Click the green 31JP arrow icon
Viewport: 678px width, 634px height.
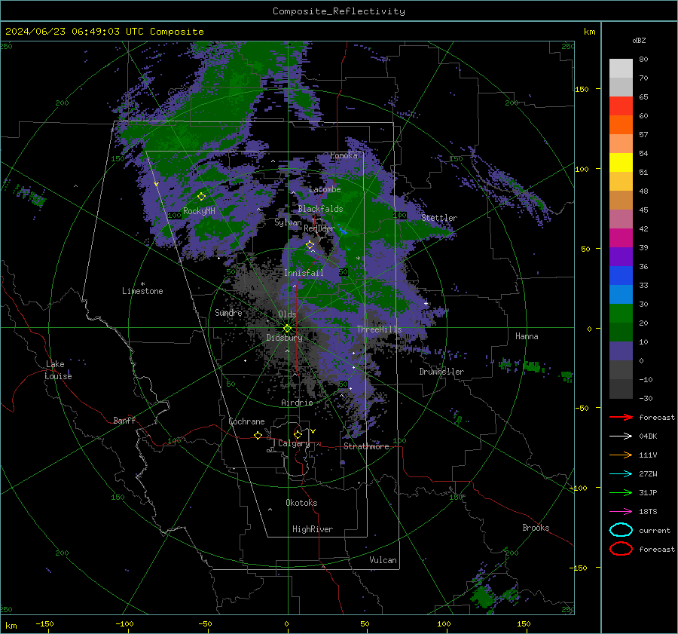coord(621,492)
